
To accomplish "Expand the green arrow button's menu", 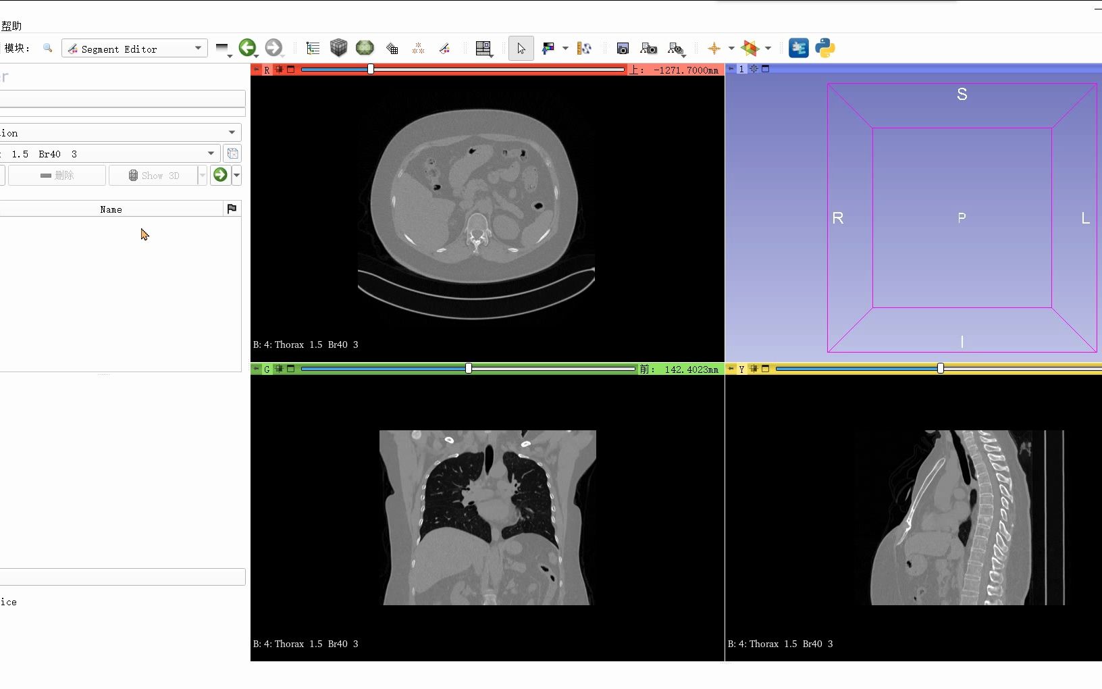I will (x=236, y=175).
